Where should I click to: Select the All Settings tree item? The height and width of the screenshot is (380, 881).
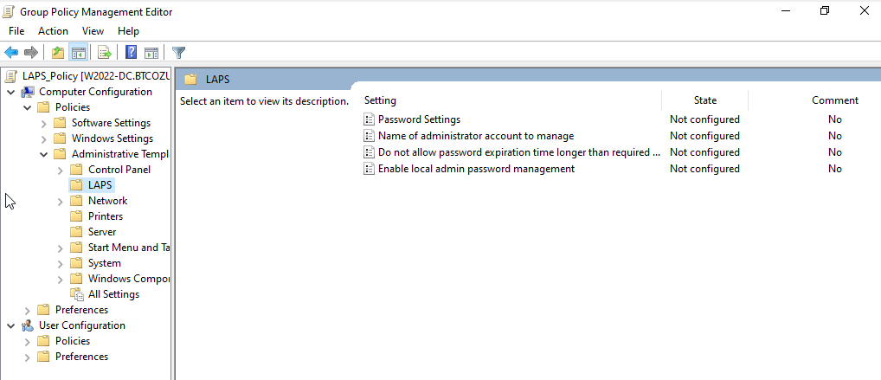click(x=113, y=294)
